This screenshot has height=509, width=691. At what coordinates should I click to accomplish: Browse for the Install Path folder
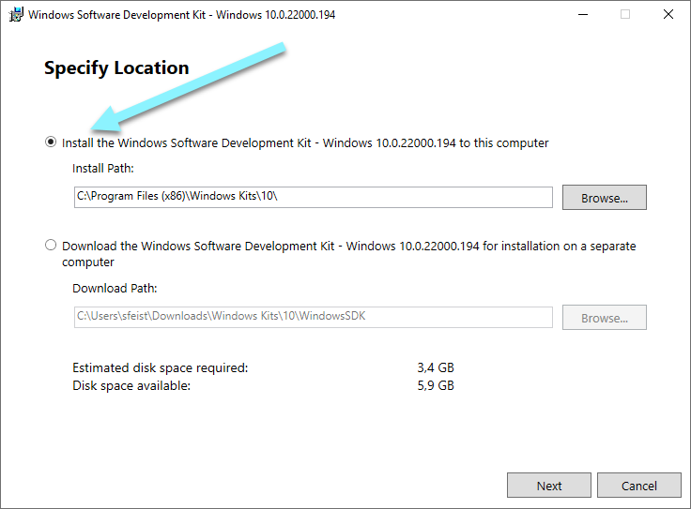tap(605, 198)
